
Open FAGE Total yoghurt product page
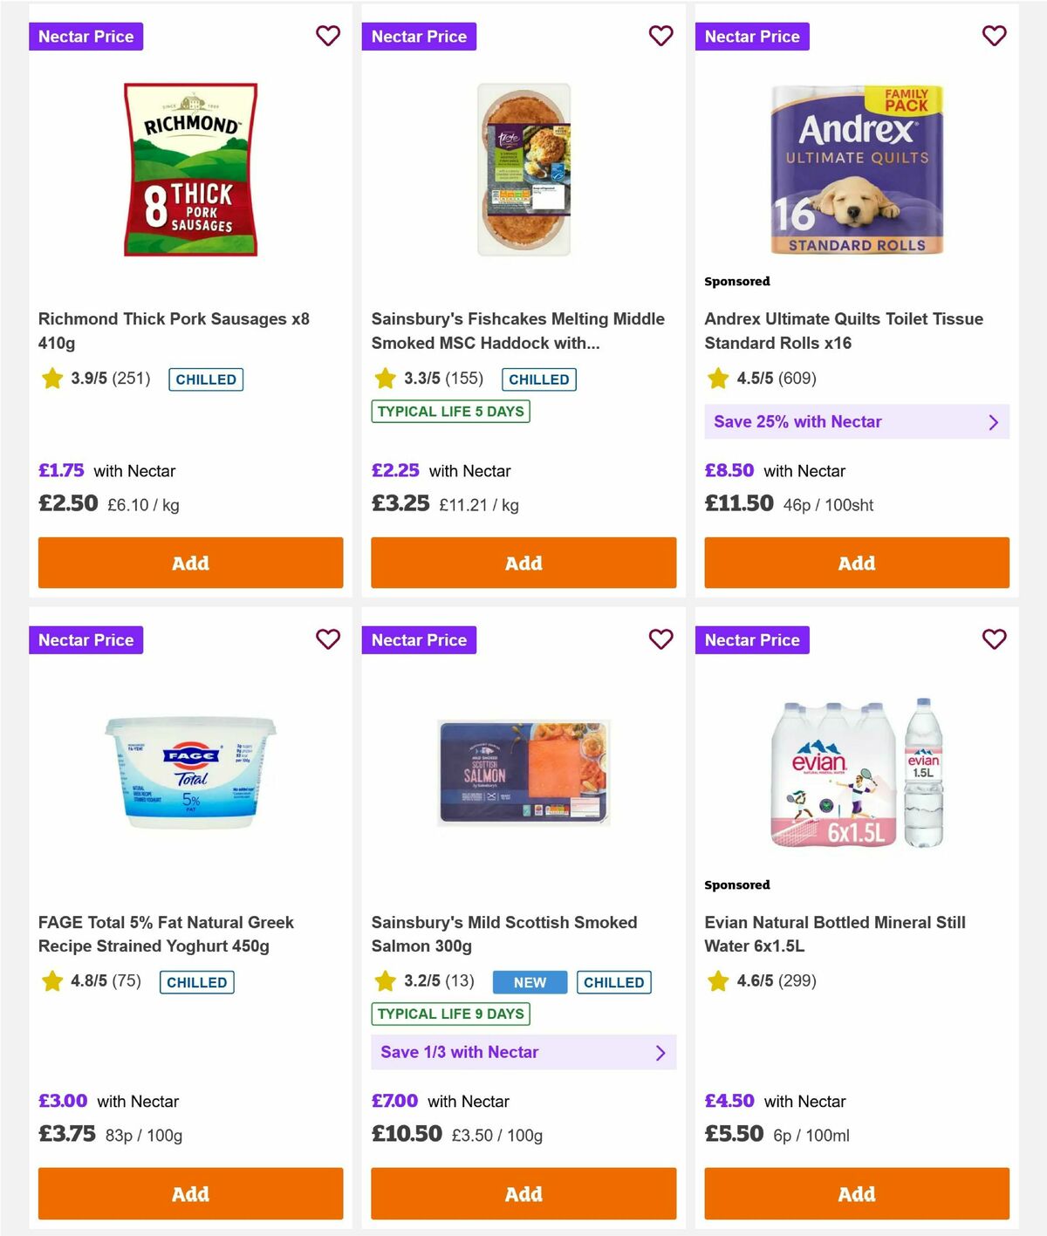pos(167,934)
